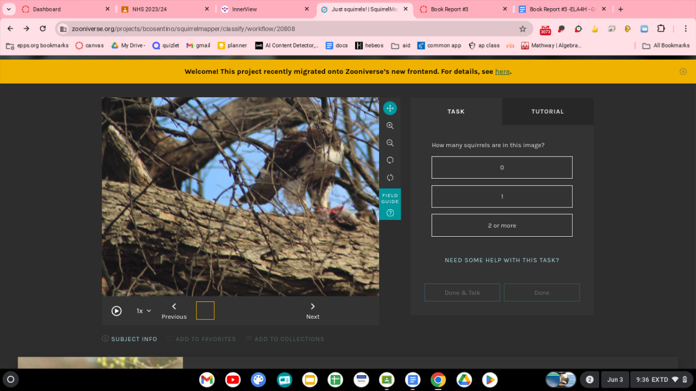Click the hawk subject image
Viewport: 696px width, 391px height.
(x=240, y=197)
